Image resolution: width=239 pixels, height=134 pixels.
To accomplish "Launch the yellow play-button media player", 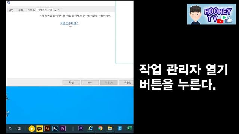I will coord(31,129).
